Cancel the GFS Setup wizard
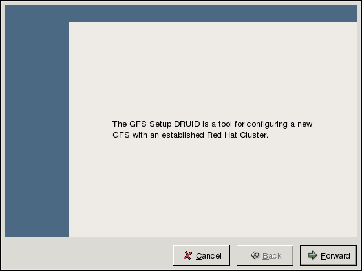Screen dimensions: 362x271 coord(202,255)
